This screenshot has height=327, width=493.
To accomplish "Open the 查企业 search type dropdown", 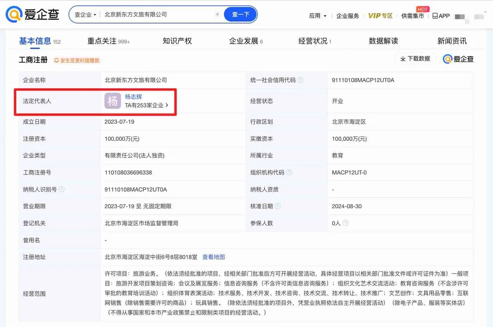I will [x=85, y=15].
